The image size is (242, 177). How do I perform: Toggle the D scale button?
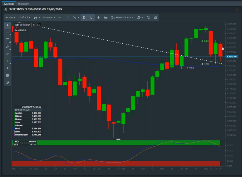click(x=84, y=17)
